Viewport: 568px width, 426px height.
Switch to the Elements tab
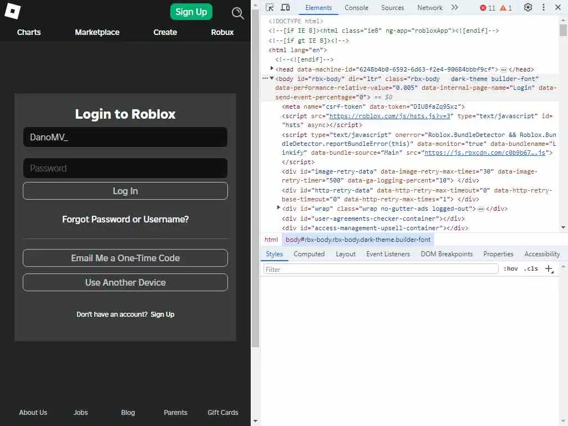[x=318, y=8]
